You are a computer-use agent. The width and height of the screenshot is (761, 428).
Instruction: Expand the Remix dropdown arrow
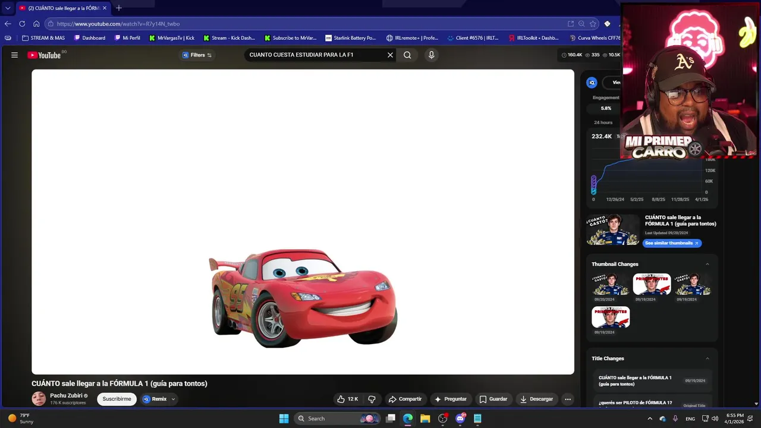173,399
